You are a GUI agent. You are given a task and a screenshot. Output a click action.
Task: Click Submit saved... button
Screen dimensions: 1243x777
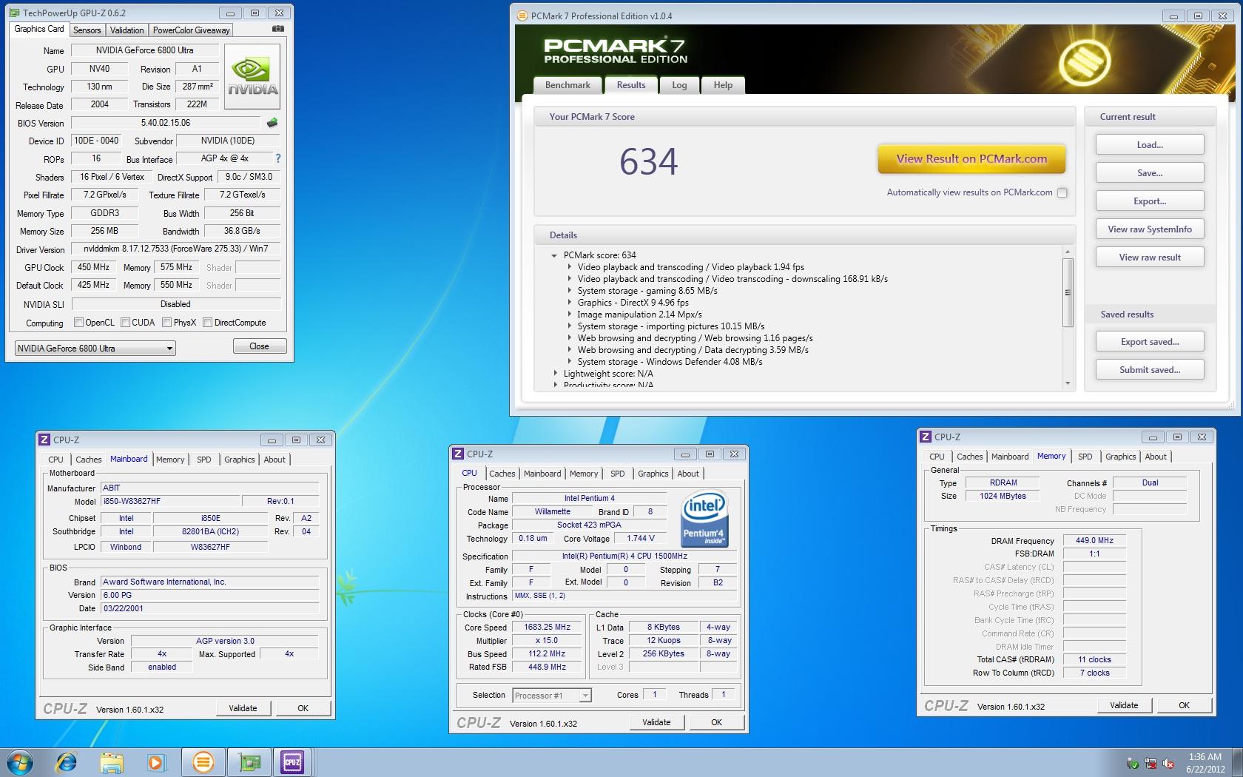[1150, 370]
